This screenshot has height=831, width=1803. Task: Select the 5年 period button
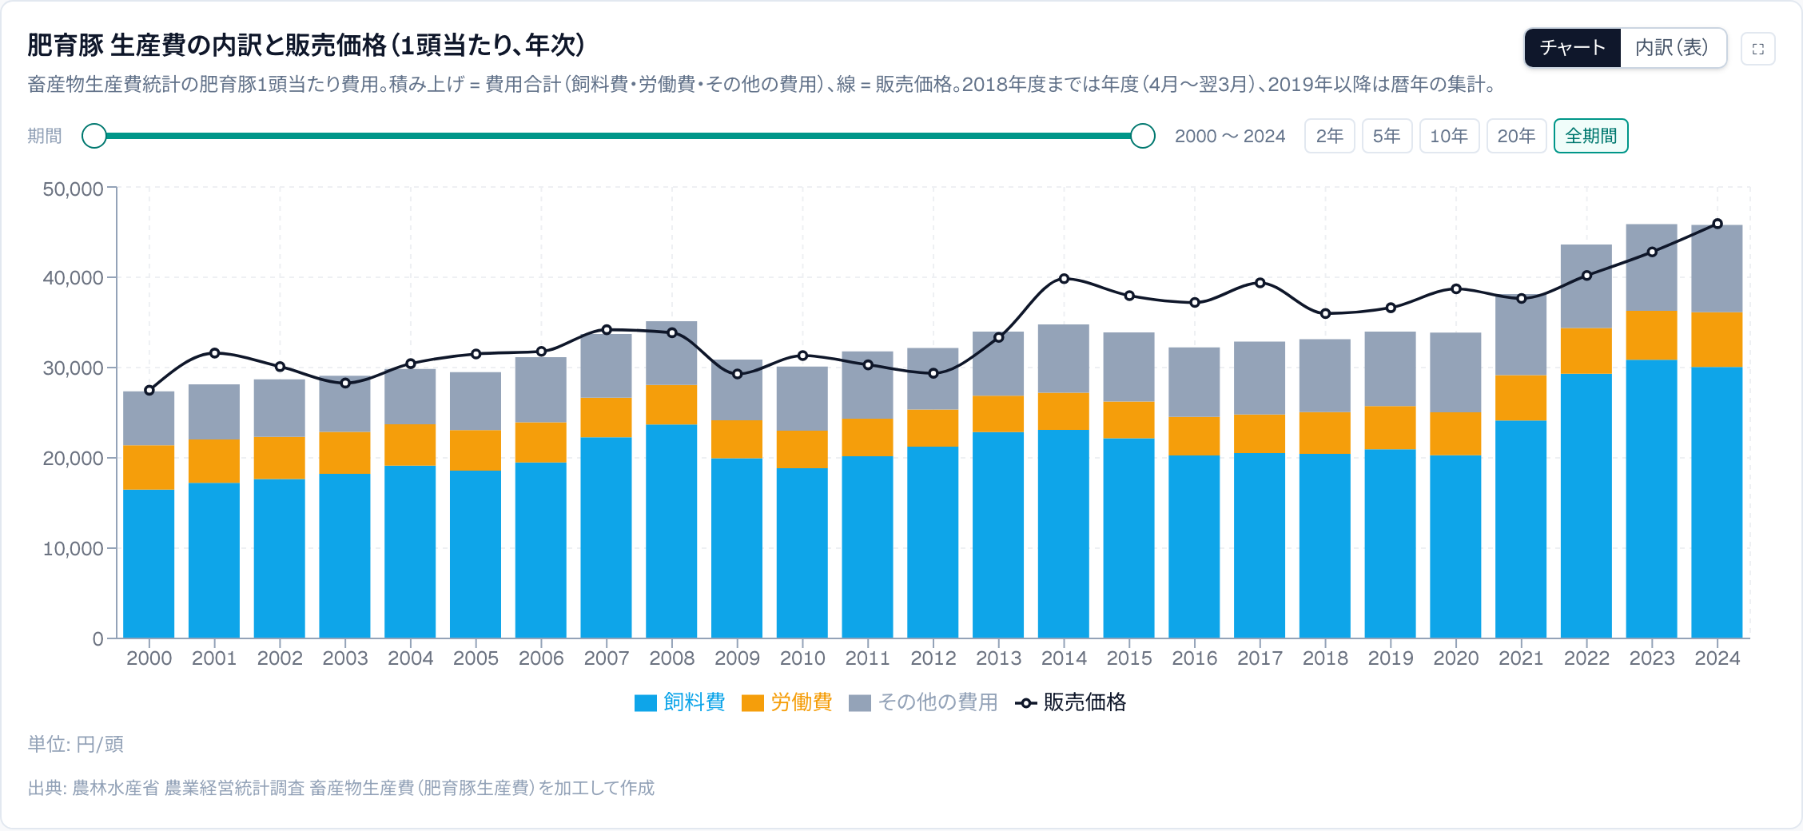[x=1387, y=136]
